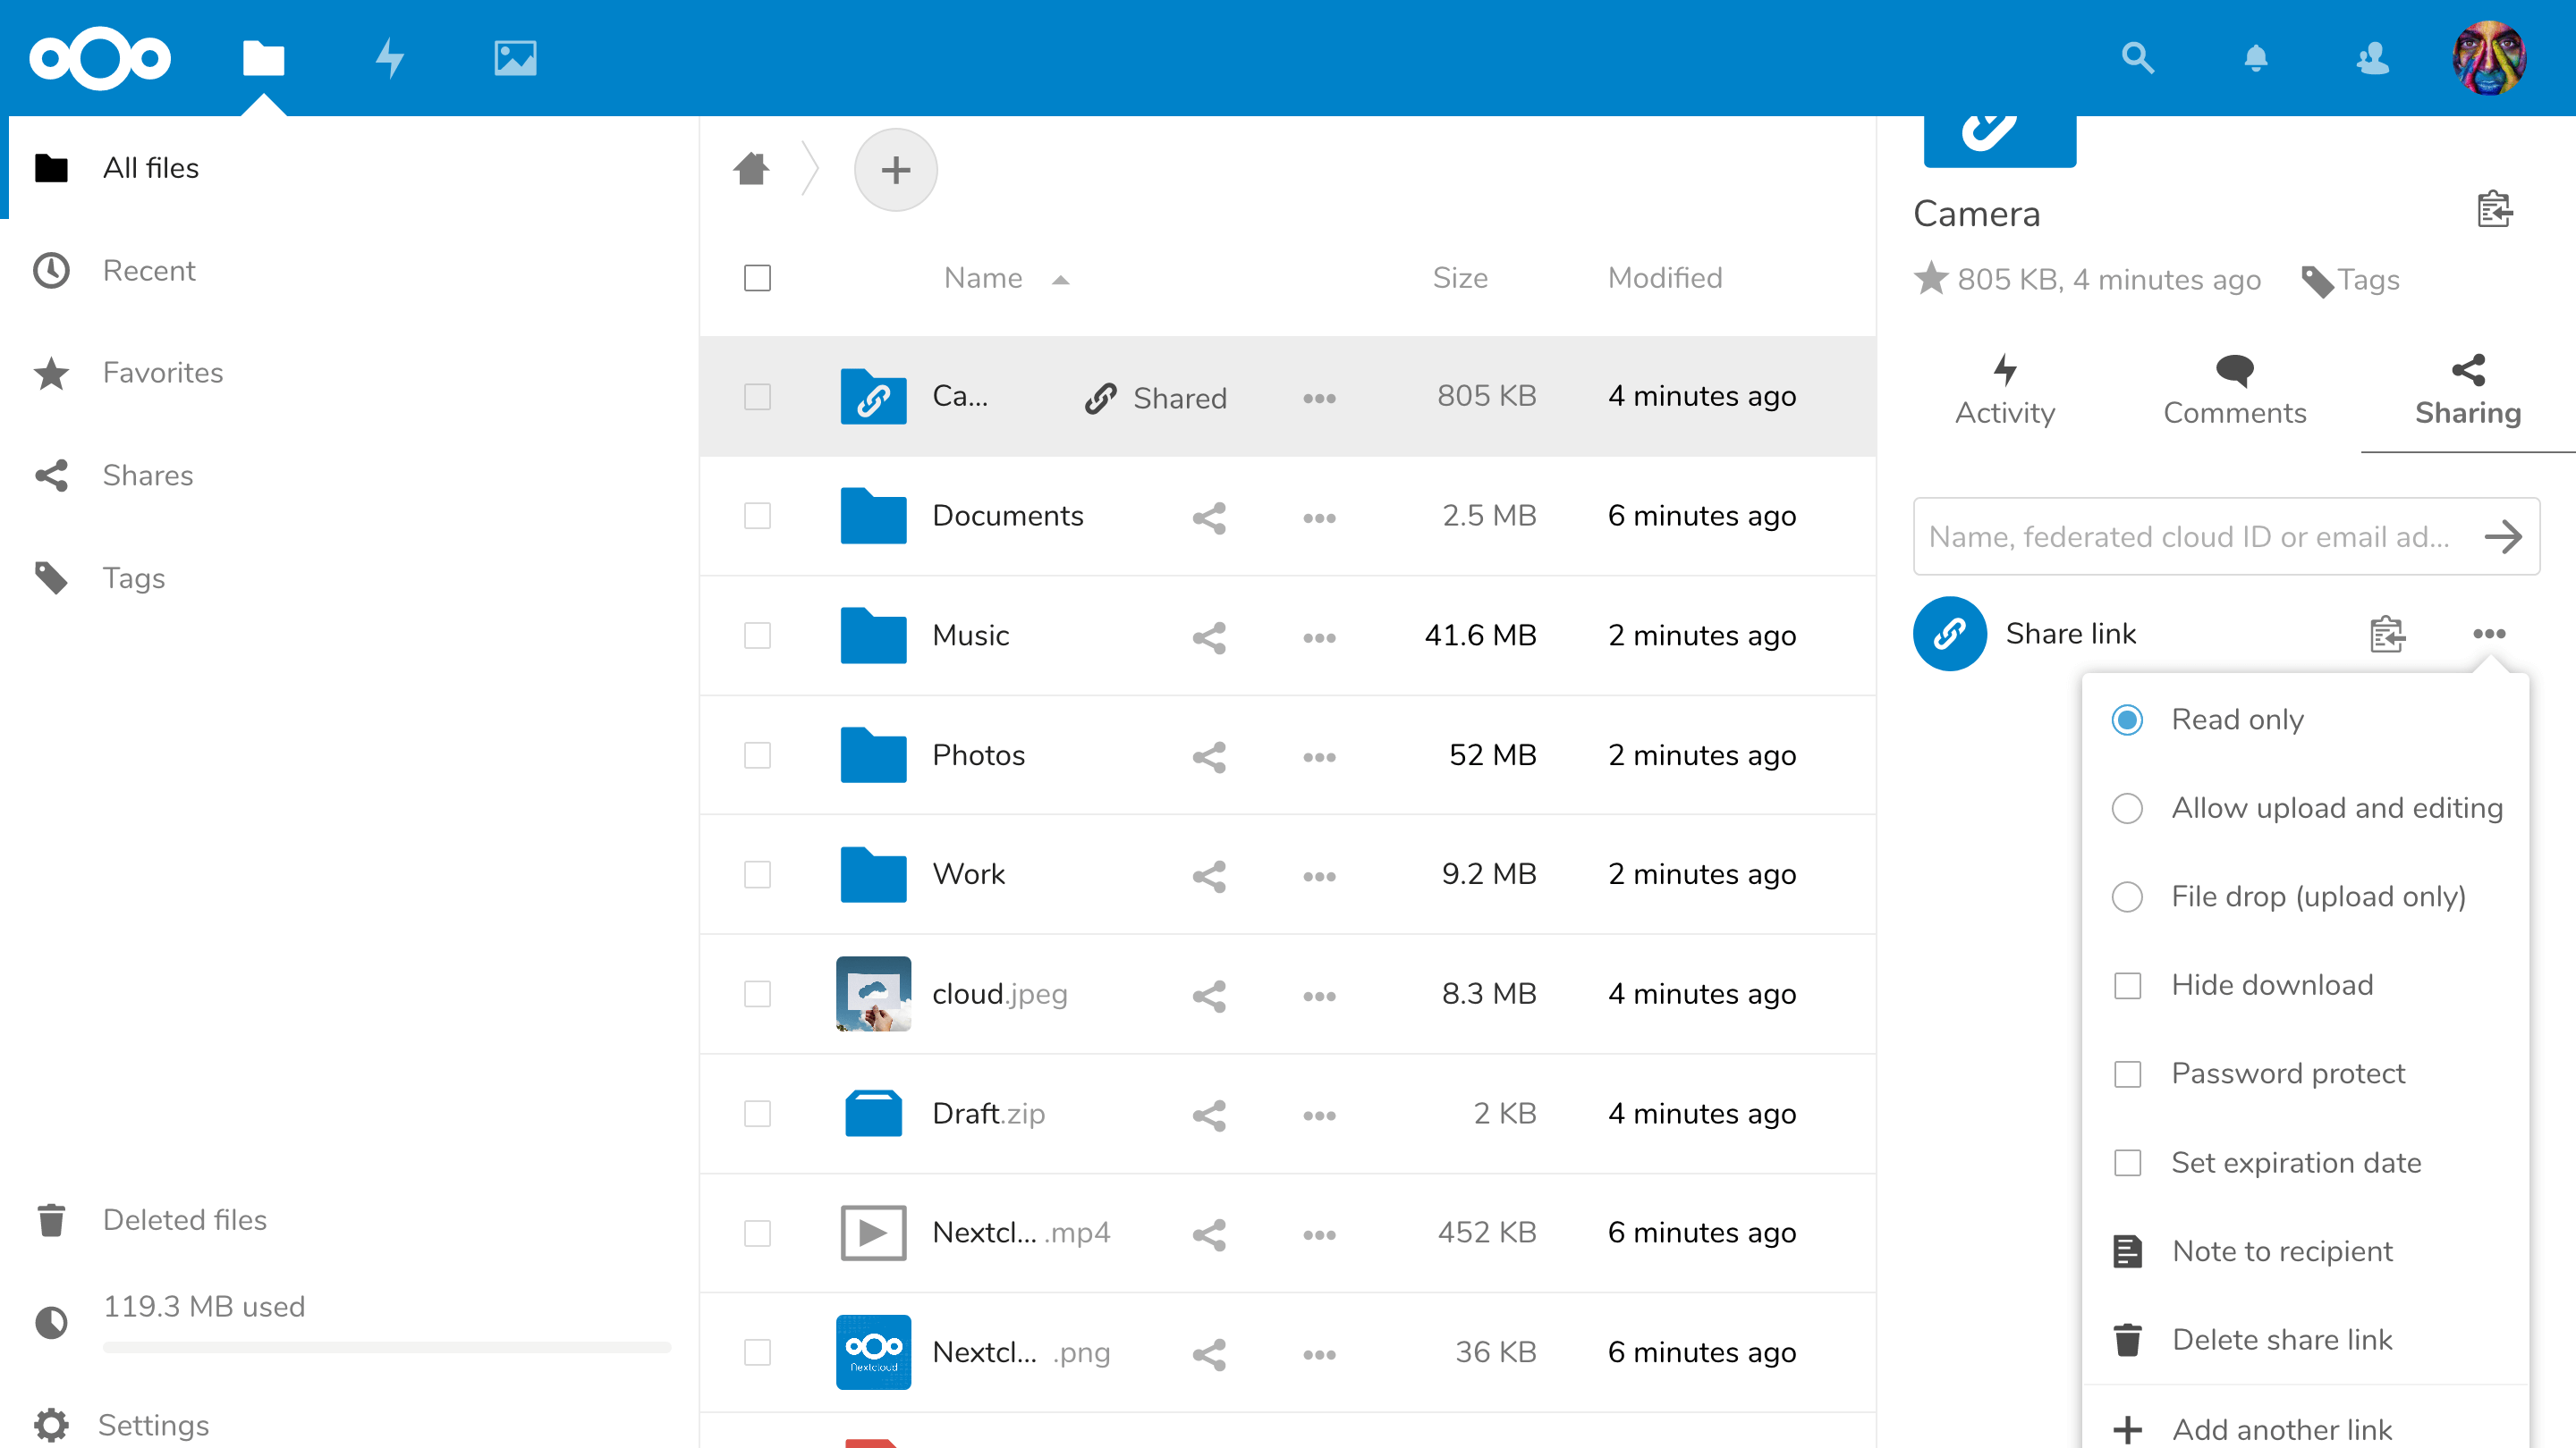Image resolution: width=2576 pixels, height=1448 pixels.
Task: Go to home folder breadcrumb icon
Action: (x=751, y=169)
